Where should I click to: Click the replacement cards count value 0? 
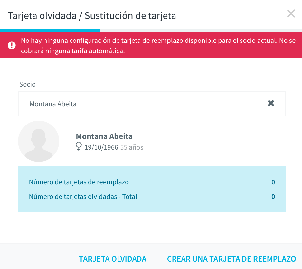pyautogui.click(x=273, y=182)
